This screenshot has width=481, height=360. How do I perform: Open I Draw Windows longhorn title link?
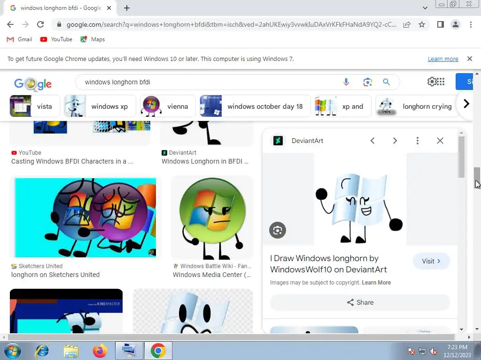tap(328, 264)
